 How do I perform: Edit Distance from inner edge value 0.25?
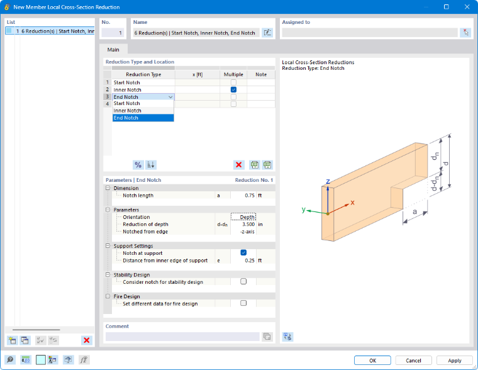tap(243, 261)
